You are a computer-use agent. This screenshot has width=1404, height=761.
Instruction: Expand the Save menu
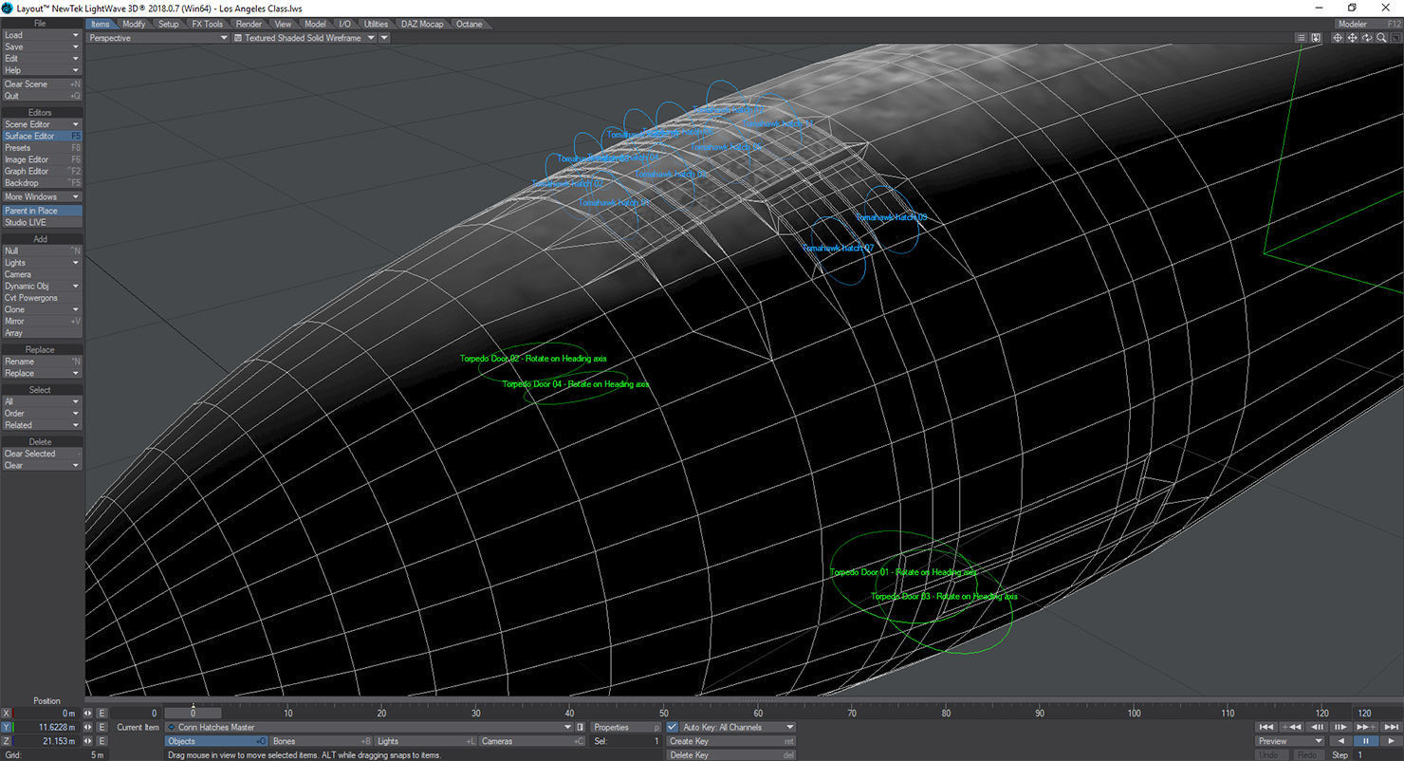42,46
